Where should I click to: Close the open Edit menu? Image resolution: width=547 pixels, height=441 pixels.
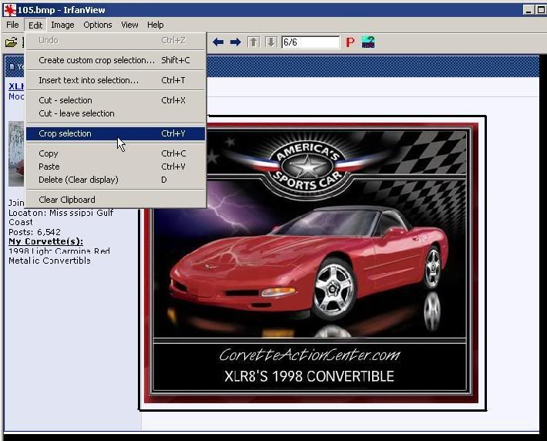click(35, 25)
